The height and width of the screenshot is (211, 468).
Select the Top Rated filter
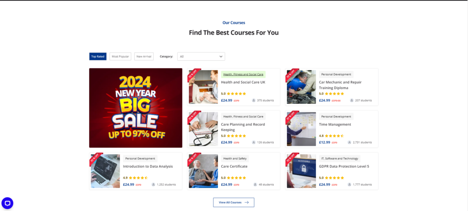[x=98, y=57]
